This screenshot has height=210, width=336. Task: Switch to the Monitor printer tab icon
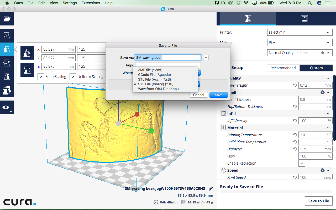(304, 18)
